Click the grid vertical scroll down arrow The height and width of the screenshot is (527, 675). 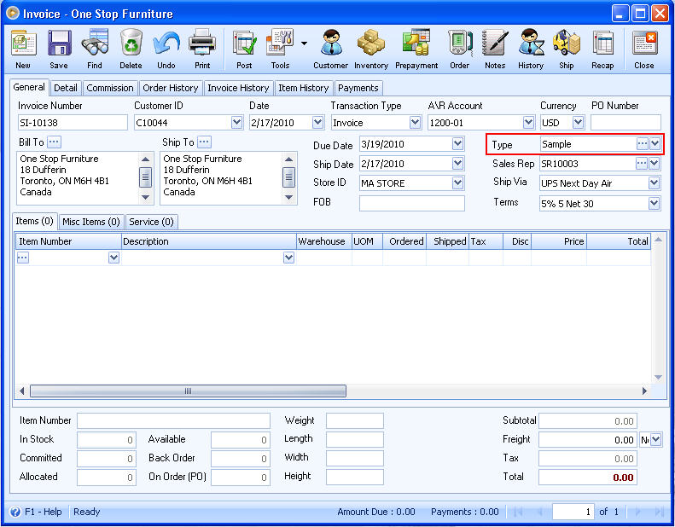(658, 377)
